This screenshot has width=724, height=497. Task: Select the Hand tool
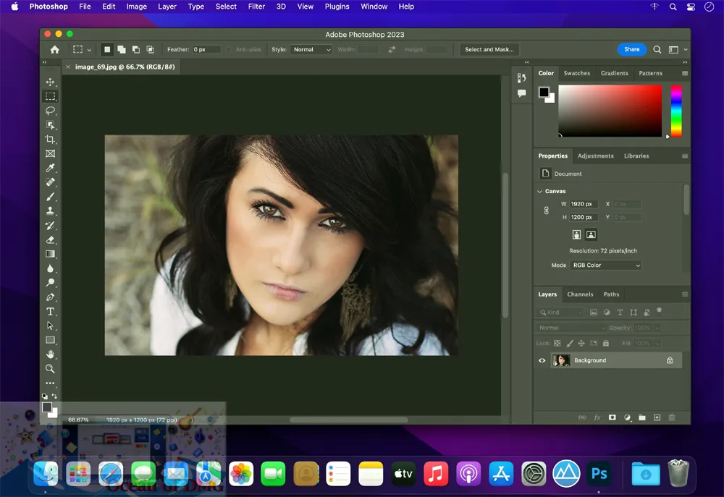coord(50,354)
